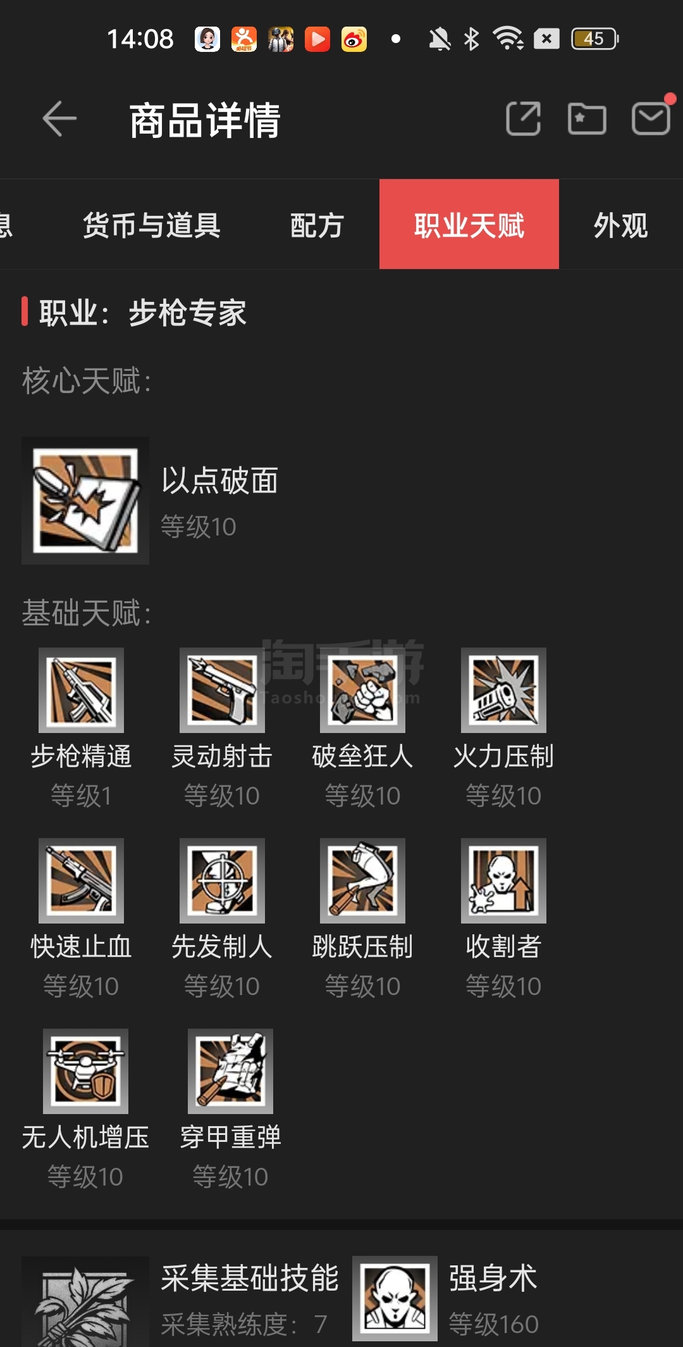Tap the 火力压制 talent icon

click(503, 690)
